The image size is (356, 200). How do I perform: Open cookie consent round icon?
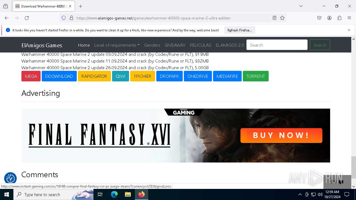tap(10, 178)
